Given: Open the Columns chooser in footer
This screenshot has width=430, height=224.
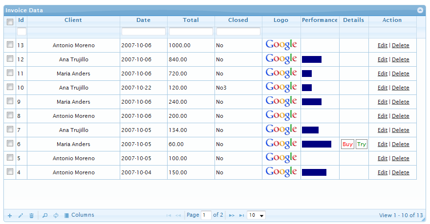Looking at the screenshot, I should (x=79, y=215).
